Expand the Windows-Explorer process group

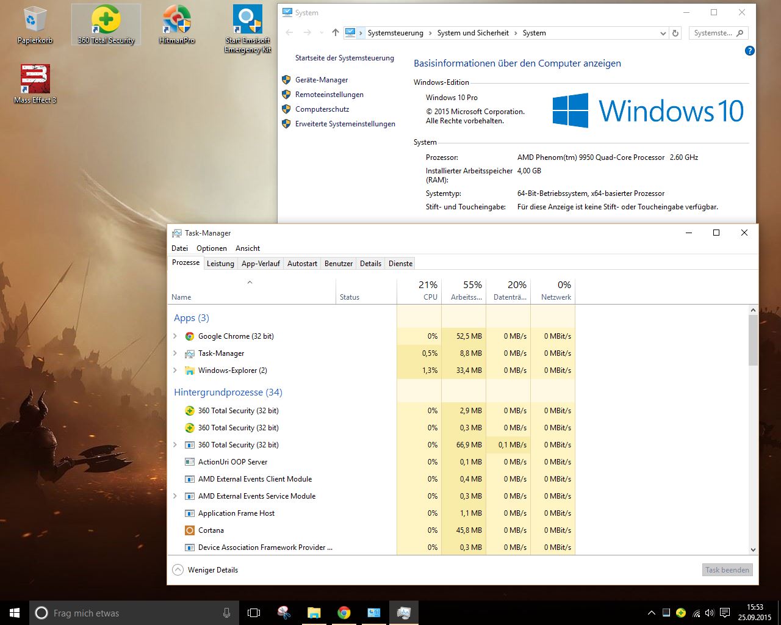[x=175, y=370]
